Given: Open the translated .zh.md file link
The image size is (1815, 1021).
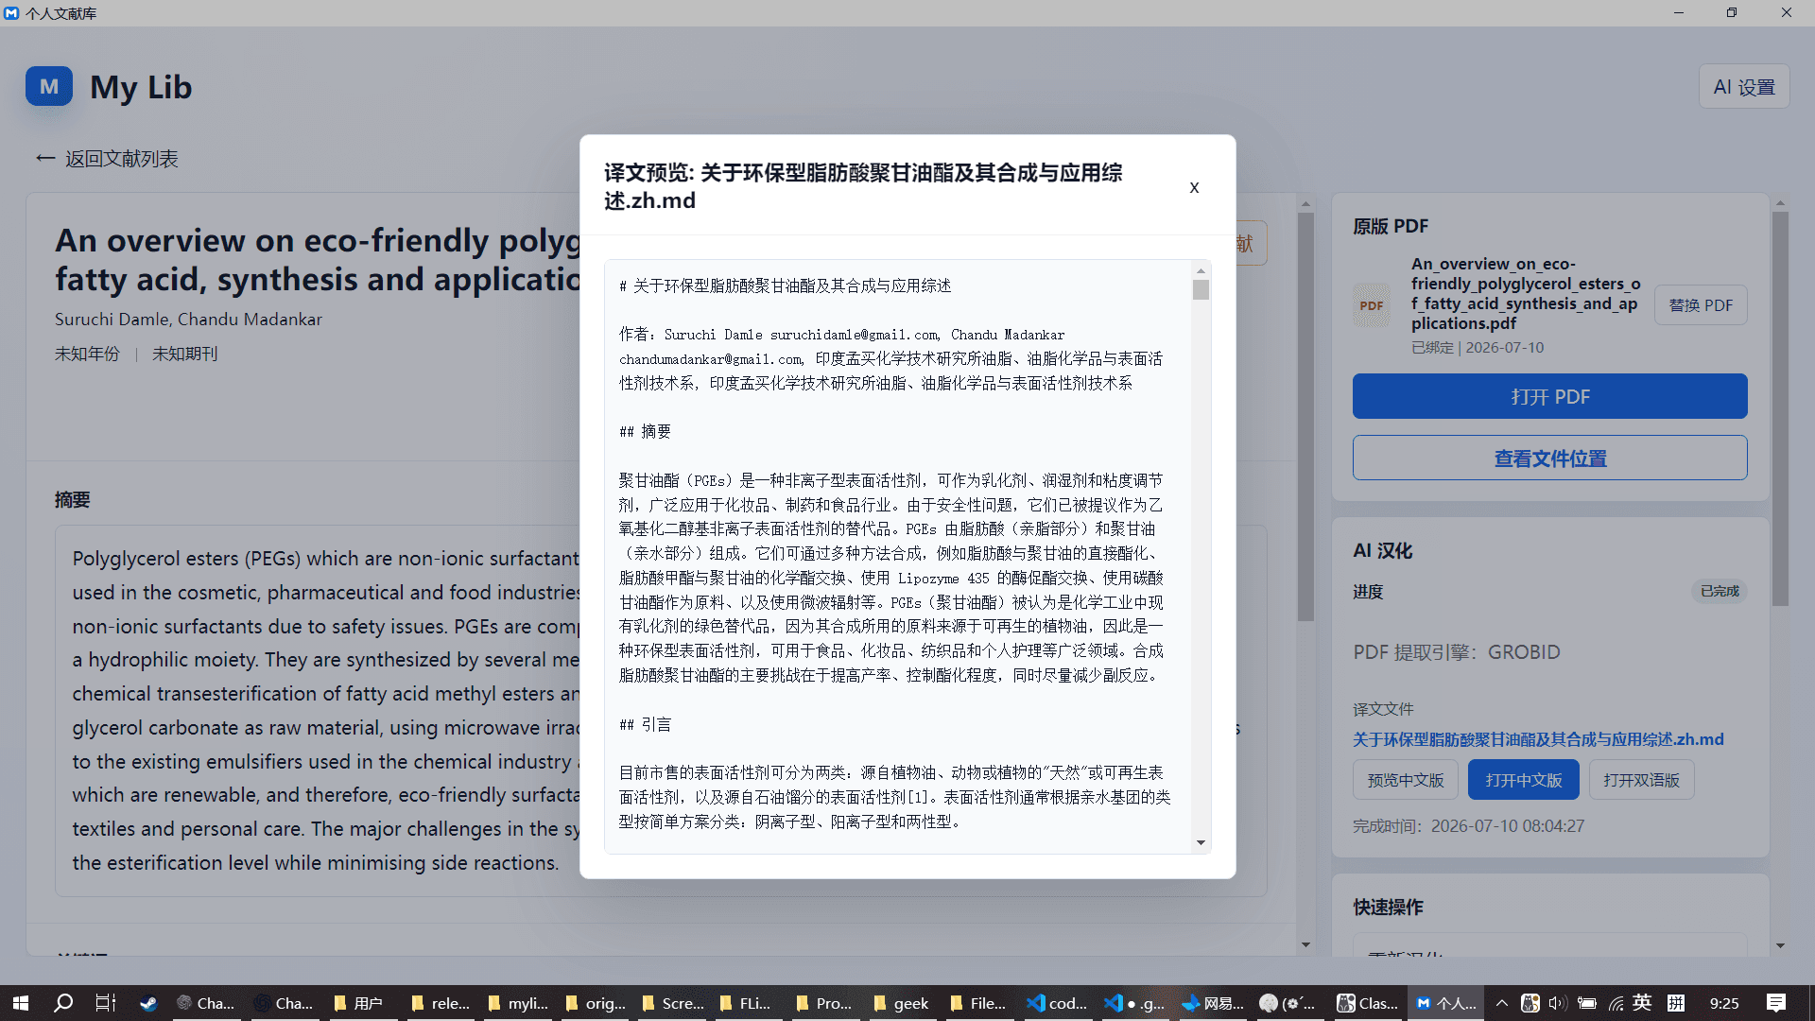Looking at the screenshot, I should (x=1538, y=739).
